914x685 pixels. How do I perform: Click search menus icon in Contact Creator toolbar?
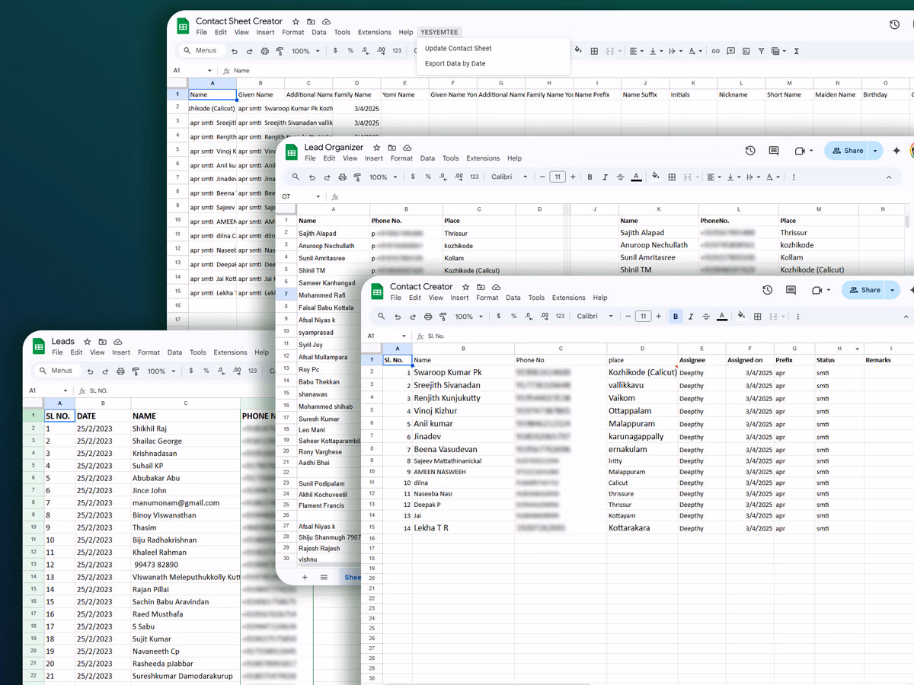pyautogui.click(x=382, y=316)
